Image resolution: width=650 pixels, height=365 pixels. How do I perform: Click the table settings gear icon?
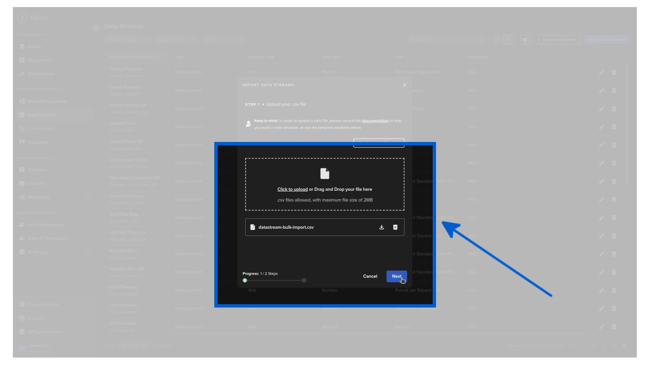pos(525,40)
